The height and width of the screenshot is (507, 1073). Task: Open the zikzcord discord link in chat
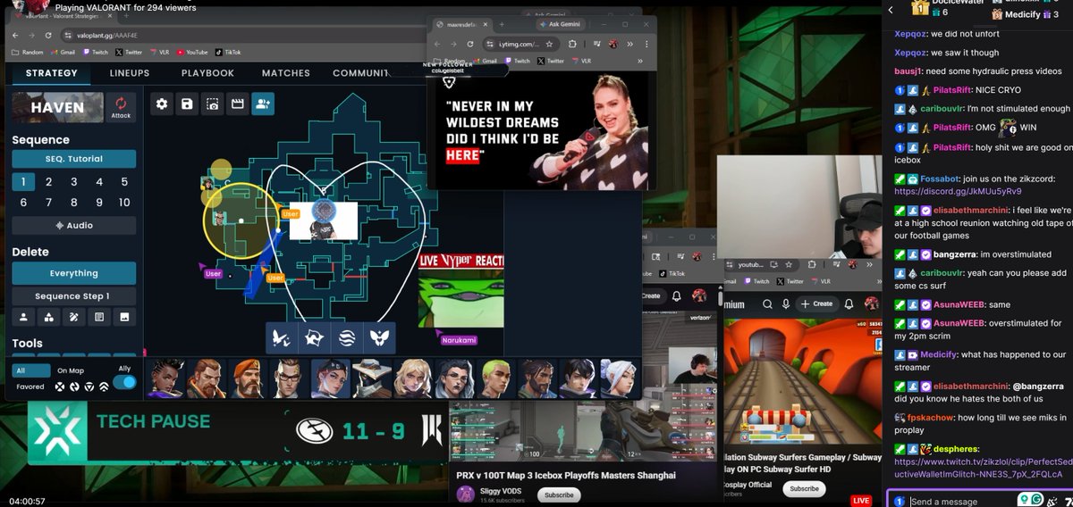tap(958, 191)
